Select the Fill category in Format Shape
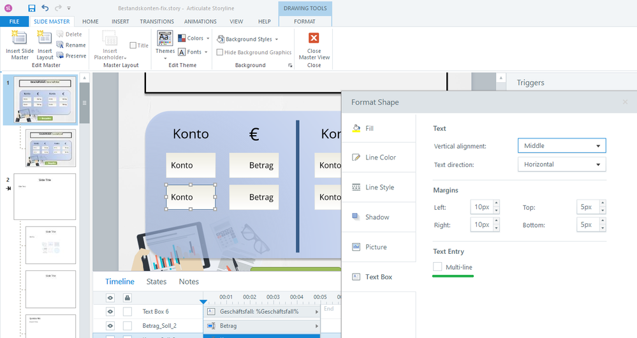Screen dimensions: 637x338 [379, 128]
